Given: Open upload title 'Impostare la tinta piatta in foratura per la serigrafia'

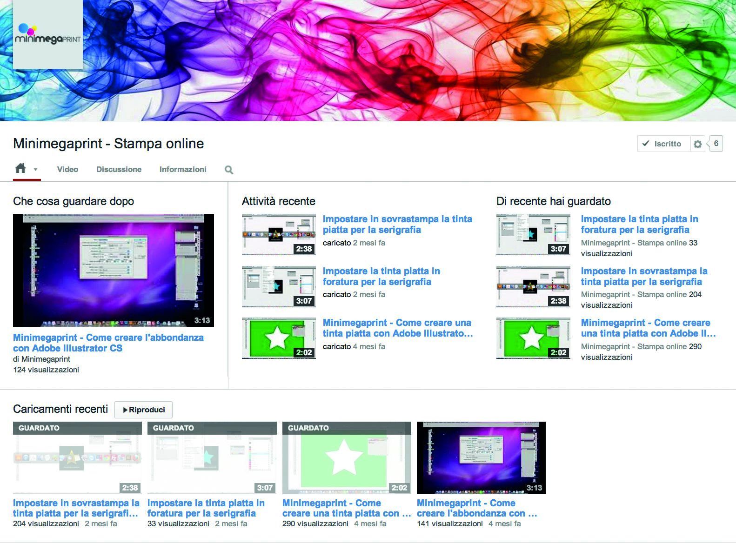Looking at the screenshot, I should (206, 508).
